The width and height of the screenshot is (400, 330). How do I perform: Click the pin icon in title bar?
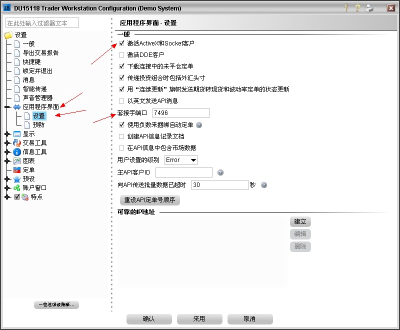coord(346,7)
